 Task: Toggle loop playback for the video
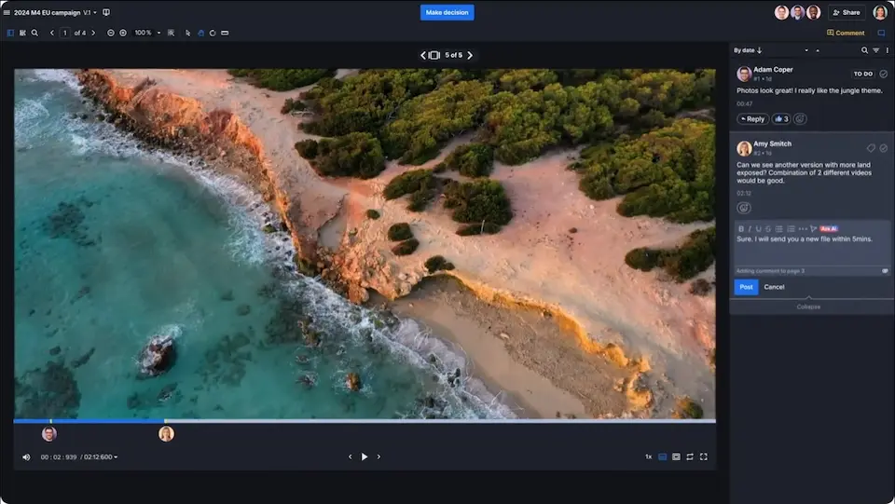(690, 456)
